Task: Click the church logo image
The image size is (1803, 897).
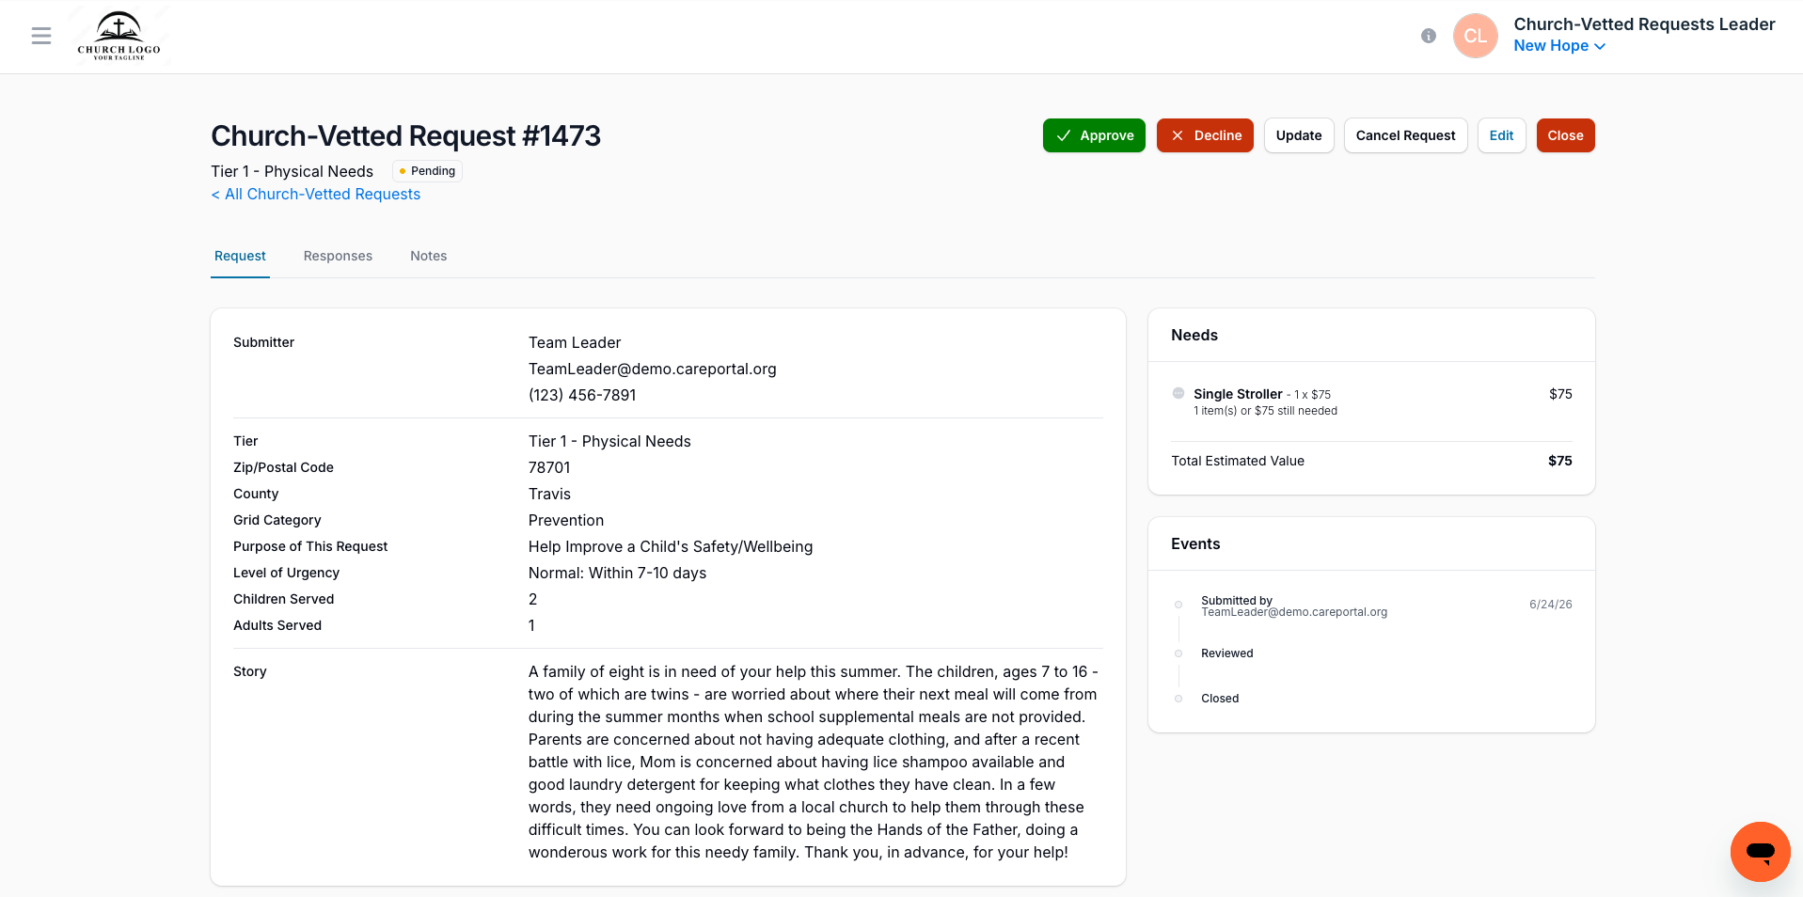Action: 119,36
